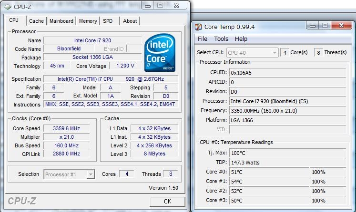
Task: Click the Instructions field listing MMX, SSE
Action: click(x=111, y=105)
